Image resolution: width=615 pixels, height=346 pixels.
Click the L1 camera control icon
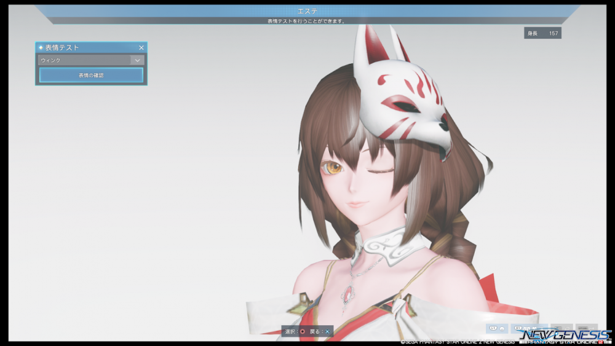click(x=497, y=328)
